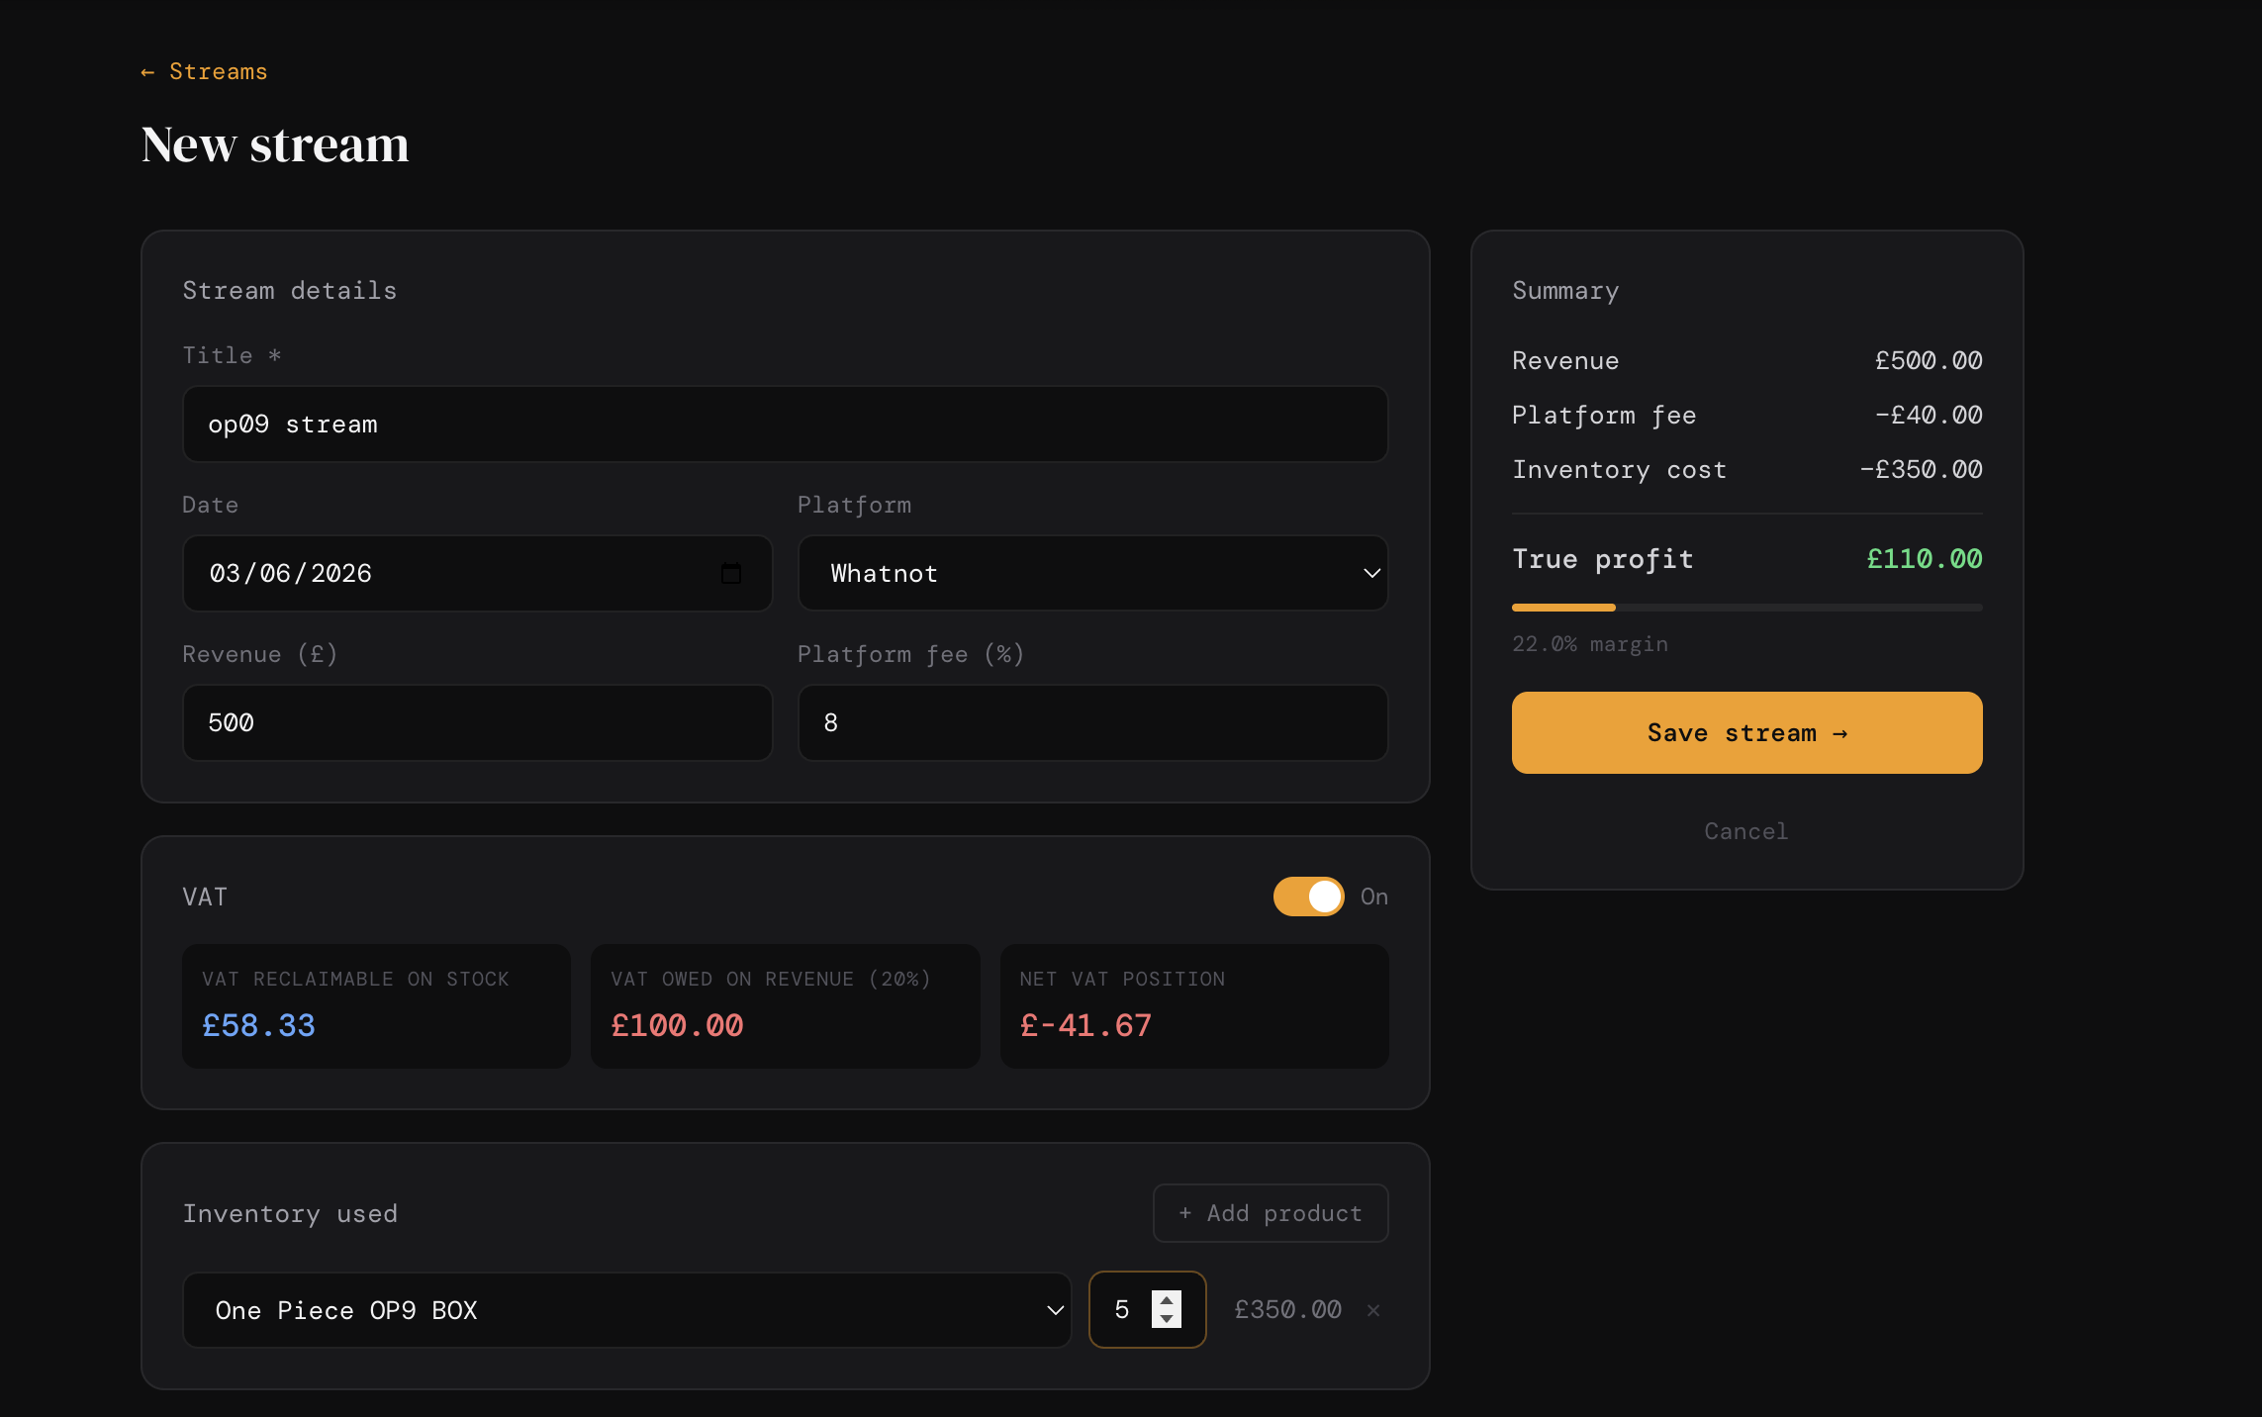Focus the Title input containing op09 stream
Image resolution: width=2262 pixels, height=1417 pixels.
(x=786, y=424)
